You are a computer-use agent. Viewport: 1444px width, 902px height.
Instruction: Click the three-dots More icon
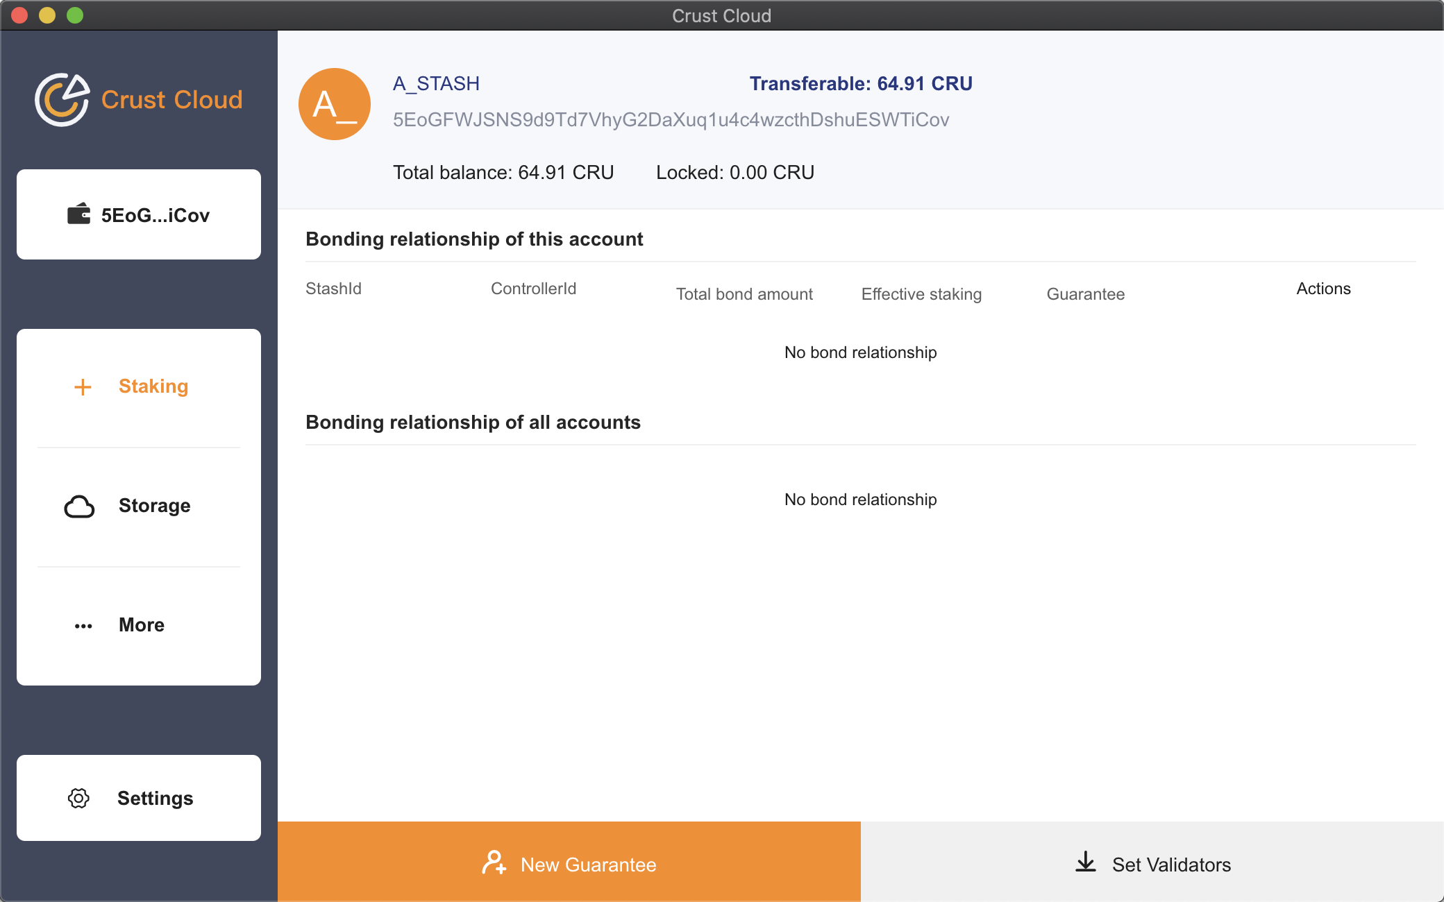pos(83,626)
